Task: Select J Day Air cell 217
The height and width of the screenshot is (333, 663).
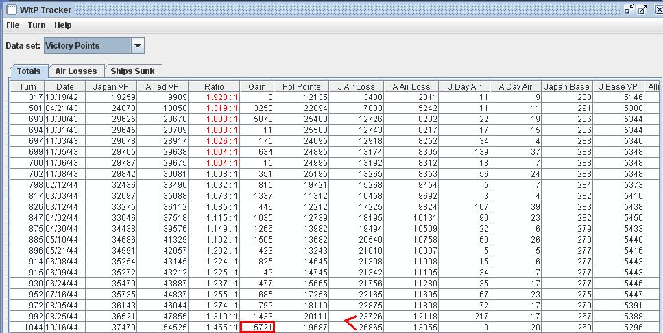Action: [x=464, y=317]
